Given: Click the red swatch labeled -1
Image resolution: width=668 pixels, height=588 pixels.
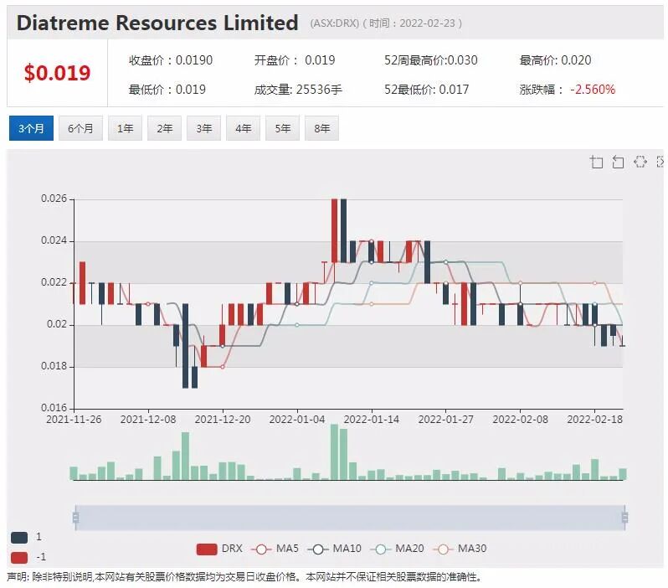Looking at the screenshot, I should click(19, 557).
